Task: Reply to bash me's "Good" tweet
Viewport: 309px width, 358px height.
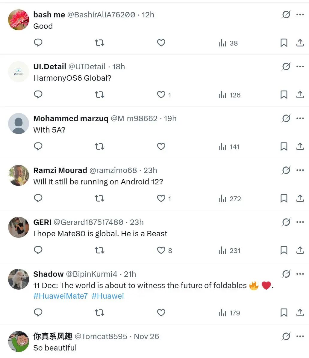Action: (x=38, y=43)
